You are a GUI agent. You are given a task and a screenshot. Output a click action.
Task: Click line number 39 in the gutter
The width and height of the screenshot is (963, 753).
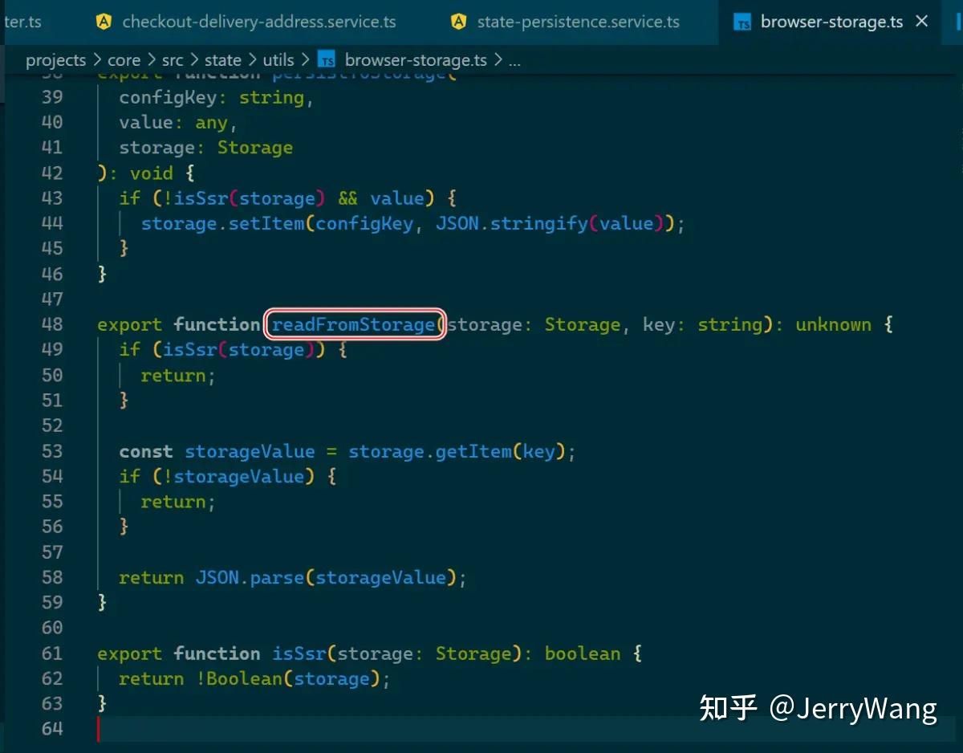[x=52, y=97]
